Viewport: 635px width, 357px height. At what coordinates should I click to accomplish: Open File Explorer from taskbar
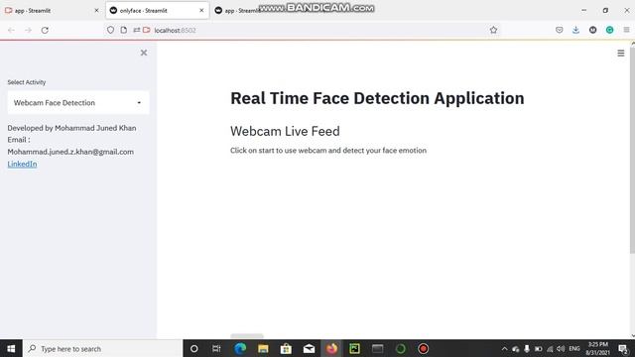263,348
